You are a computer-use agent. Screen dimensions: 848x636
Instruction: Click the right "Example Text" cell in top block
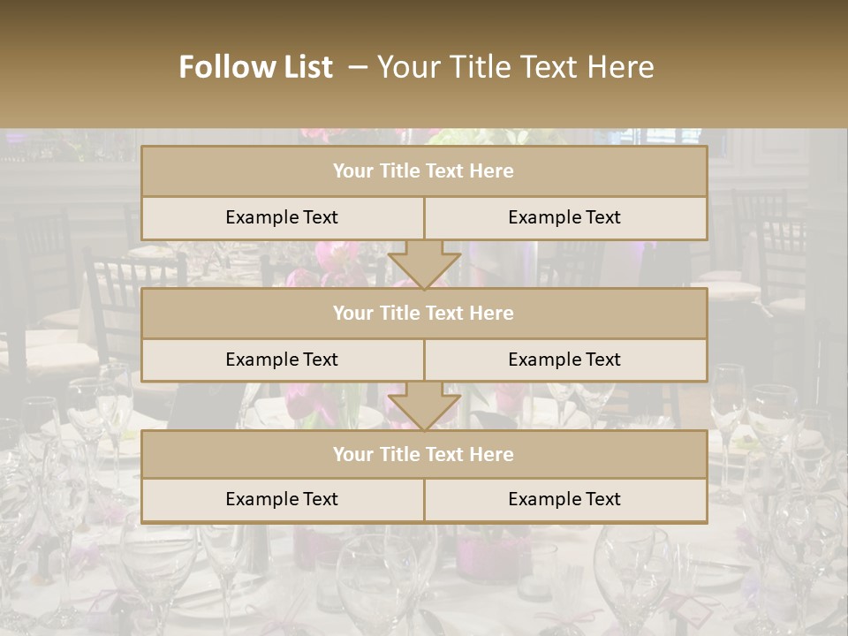point(564,217)
